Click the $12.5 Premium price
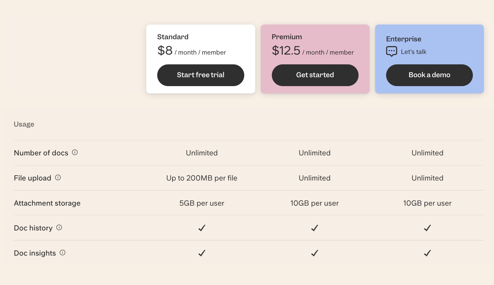Screen dimensions: 494x285 point(286,51)
